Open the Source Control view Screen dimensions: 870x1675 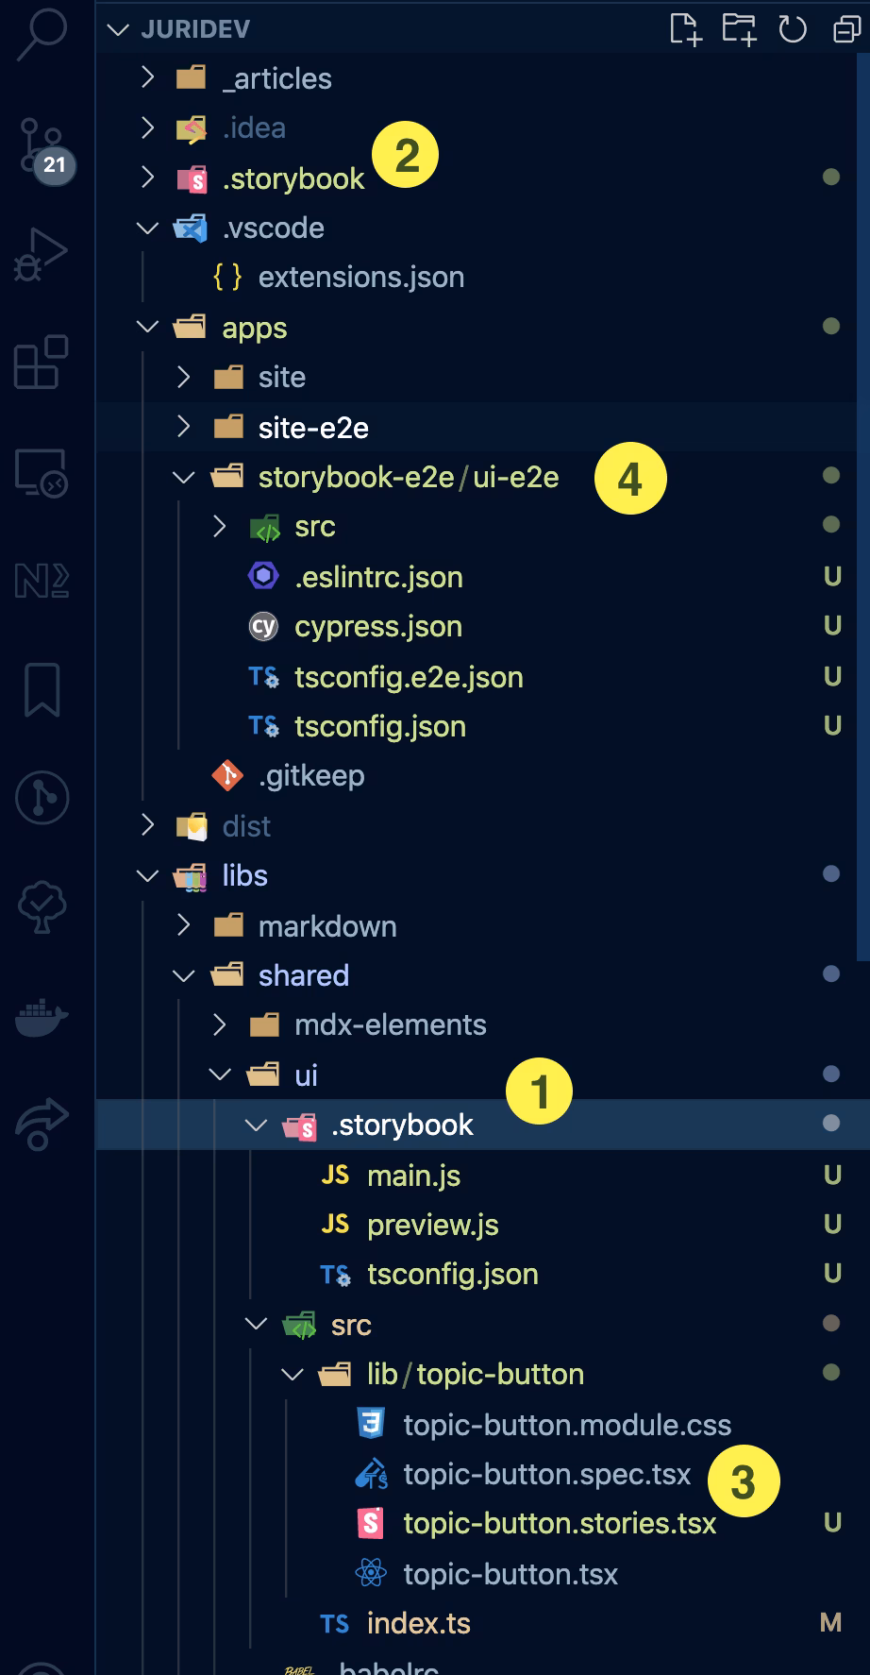[x=41, y=146]
